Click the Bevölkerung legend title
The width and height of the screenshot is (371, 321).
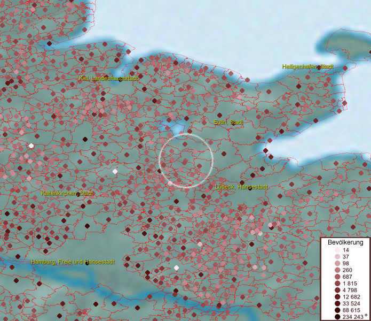point(345,242)
